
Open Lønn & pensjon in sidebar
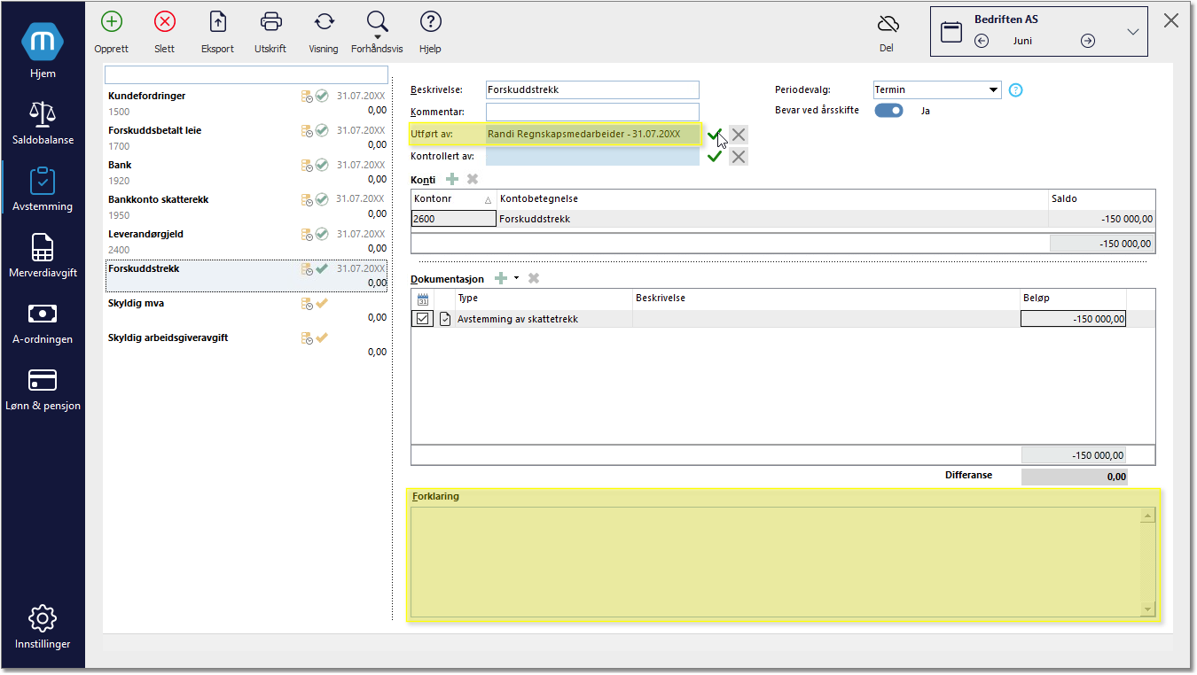point(43,389)
